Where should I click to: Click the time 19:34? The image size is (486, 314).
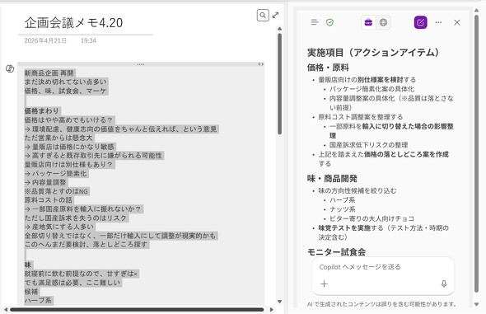pyautogui.click(x=88, y=40)
